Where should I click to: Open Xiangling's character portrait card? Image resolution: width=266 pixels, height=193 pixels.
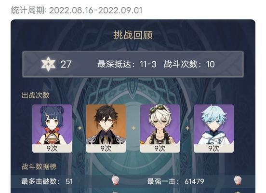52,128
